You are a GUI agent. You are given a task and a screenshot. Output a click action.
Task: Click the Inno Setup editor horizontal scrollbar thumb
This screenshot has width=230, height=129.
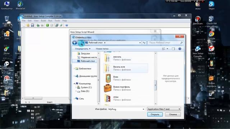click(33, 98)
